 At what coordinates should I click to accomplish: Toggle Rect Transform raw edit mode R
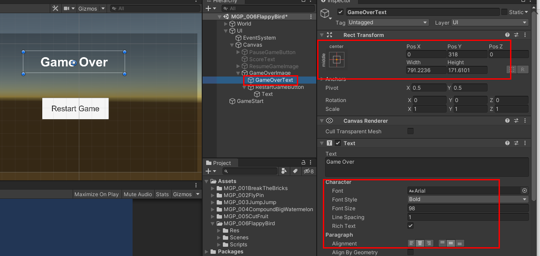click(x=523, y=69)
